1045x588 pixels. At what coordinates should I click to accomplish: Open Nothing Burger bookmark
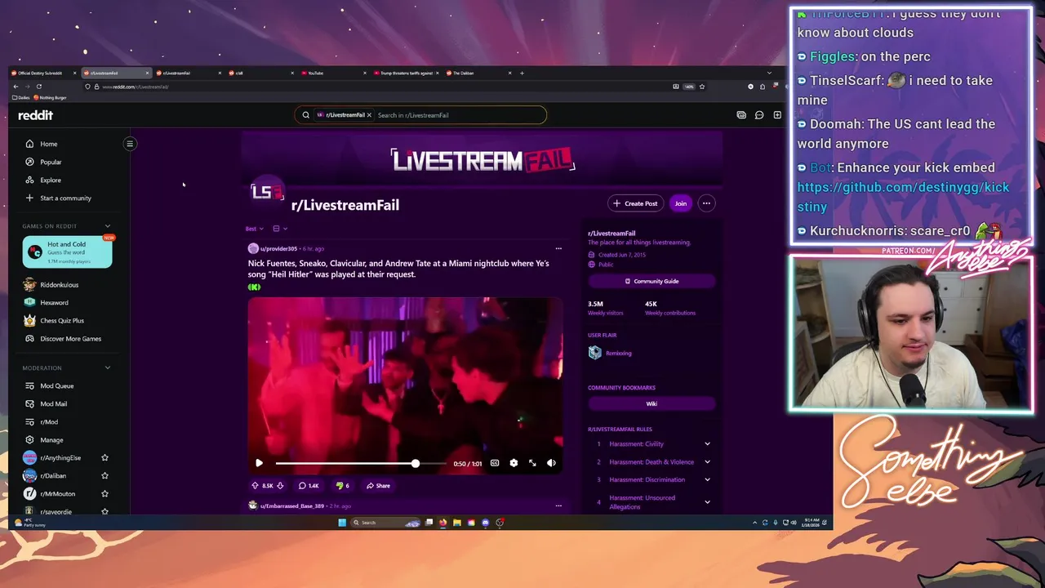[x=51, y=97]
